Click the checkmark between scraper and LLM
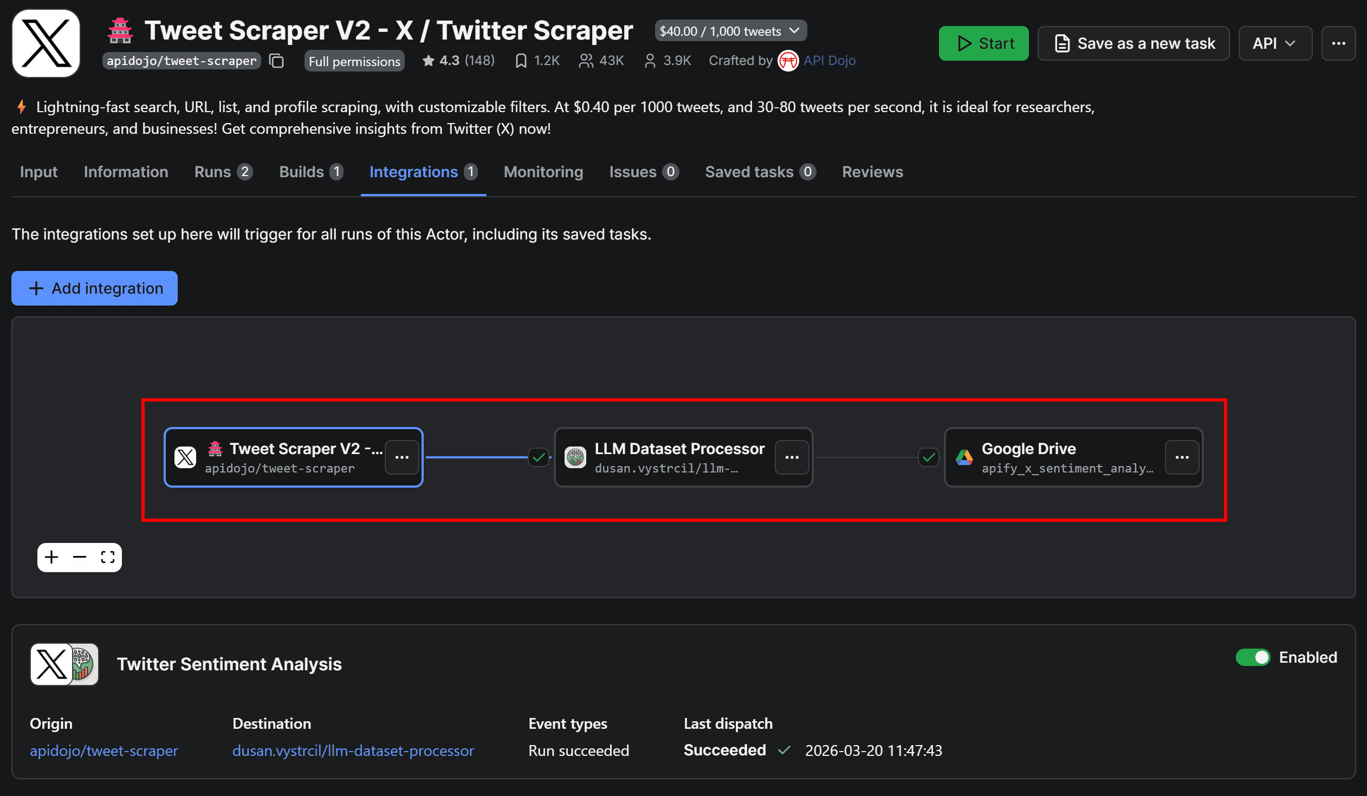The height and width of the screenshot is (796, 1367). (538, 457)
